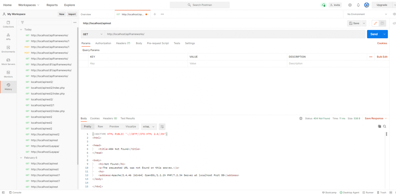The width and height of the screenshot is (396, 195).
Task: Open Trash from status bar
Action: point(381,193)
